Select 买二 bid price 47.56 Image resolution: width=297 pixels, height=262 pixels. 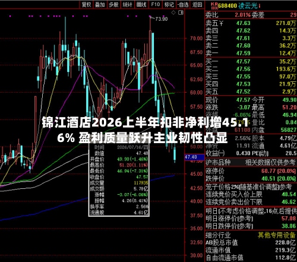click(x=244, y=69)
